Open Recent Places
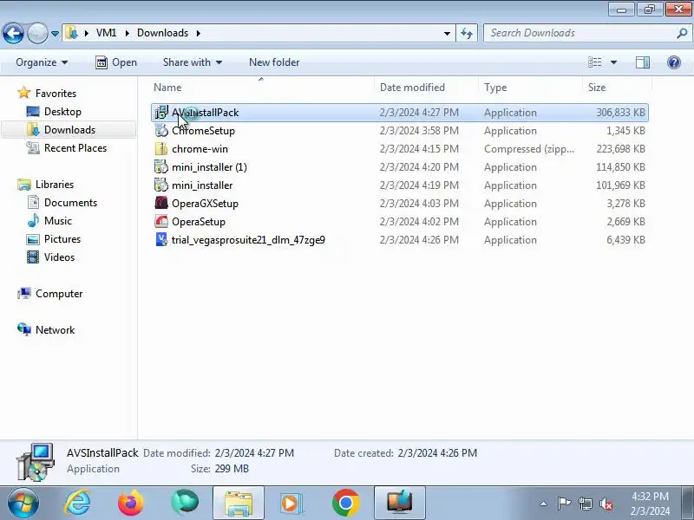694x520 pixels. (75, 147)
